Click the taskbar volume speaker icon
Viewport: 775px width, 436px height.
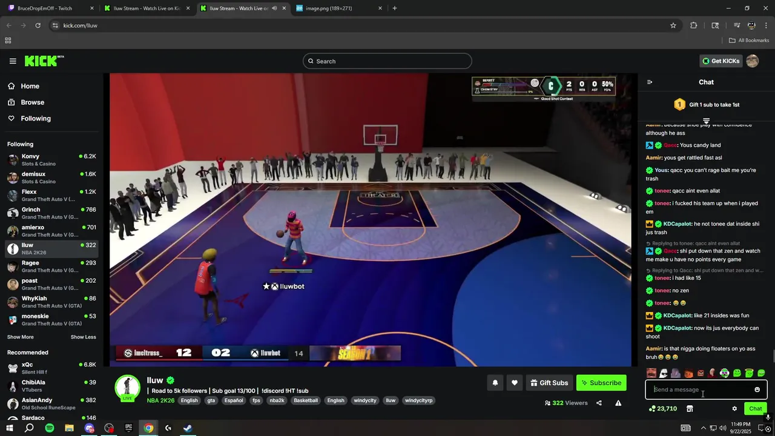pyautogui.click(x=724, y=428)
